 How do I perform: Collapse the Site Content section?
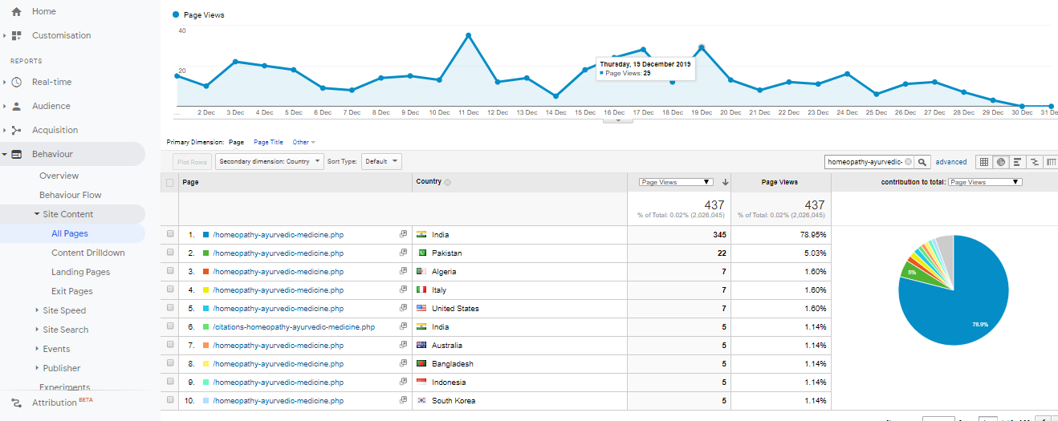pyautogui.click(x=37, y=214)
